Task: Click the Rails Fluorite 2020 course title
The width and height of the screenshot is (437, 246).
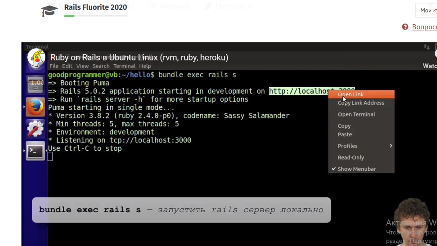Action: (96, 7)
